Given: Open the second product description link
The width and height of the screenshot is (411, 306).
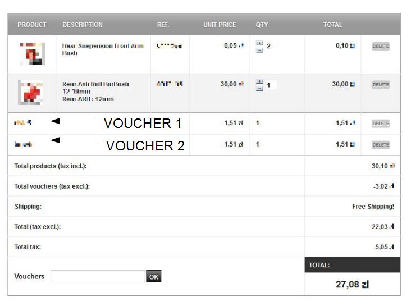Looking at the screenshot, I should point(95,92).
